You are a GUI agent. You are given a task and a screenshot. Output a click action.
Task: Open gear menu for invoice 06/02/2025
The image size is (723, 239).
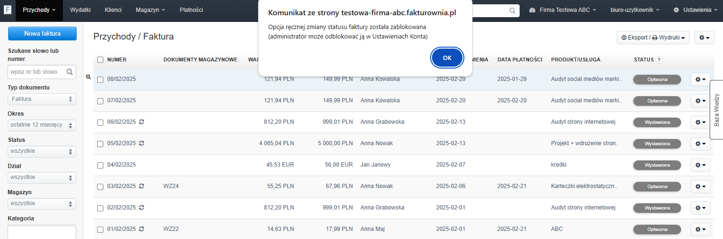point(700,122)
